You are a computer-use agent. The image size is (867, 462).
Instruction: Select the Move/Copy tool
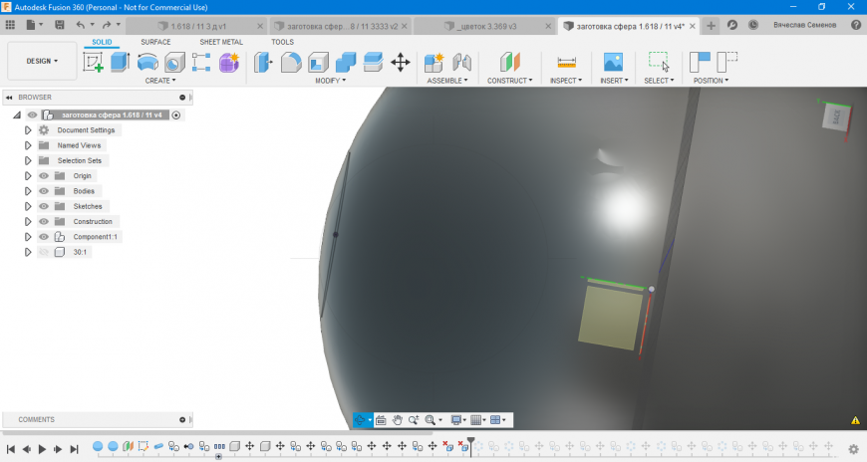(x=401, y=62)
